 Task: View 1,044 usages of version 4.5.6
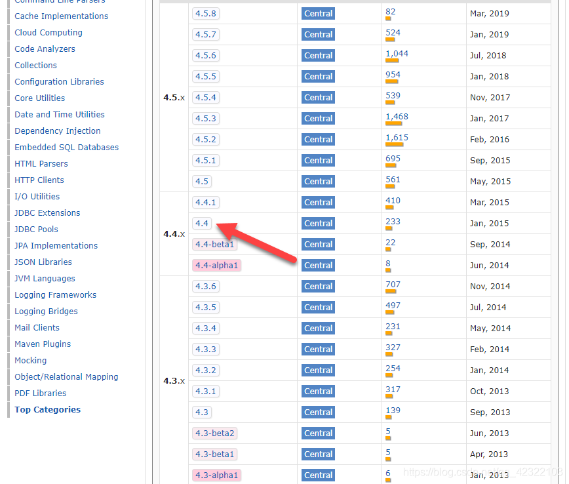coord(397,54)
